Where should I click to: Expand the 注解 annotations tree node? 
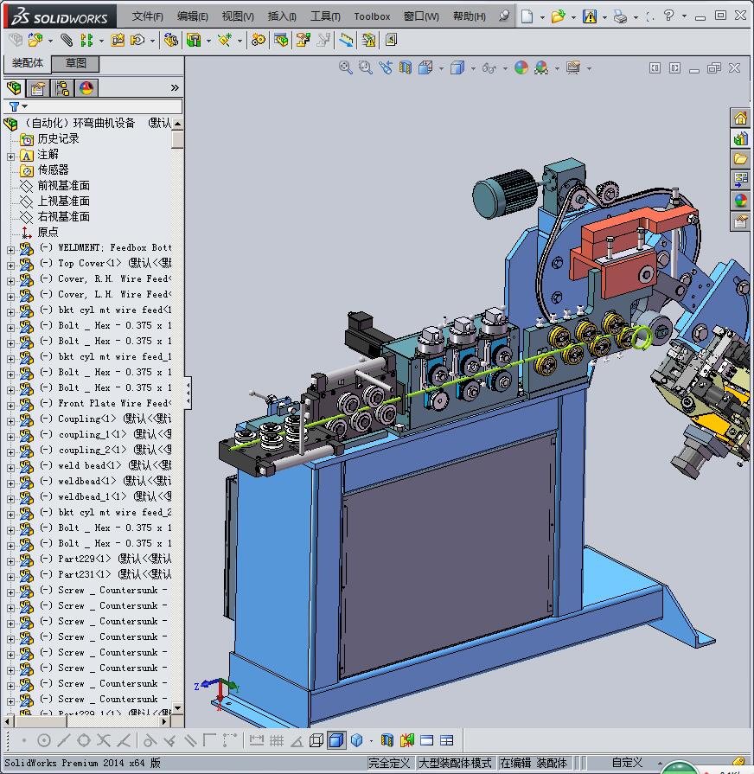(x=10, y=156)
